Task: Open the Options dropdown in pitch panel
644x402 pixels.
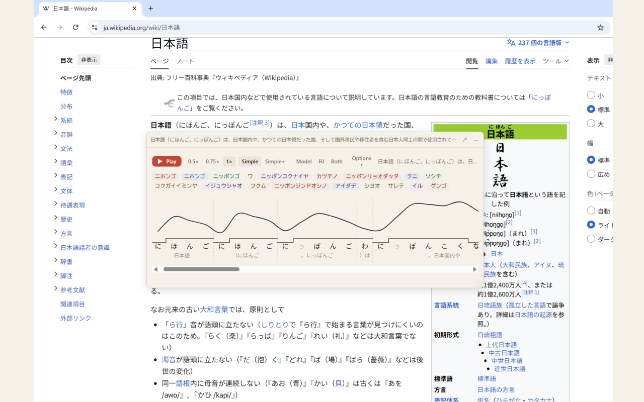Action: click(361, 161)
